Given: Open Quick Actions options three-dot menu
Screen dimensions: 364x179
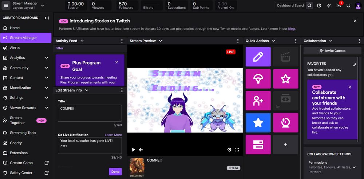Looking at the screenshot, I should pyautogui.click(x=296, y=41).
